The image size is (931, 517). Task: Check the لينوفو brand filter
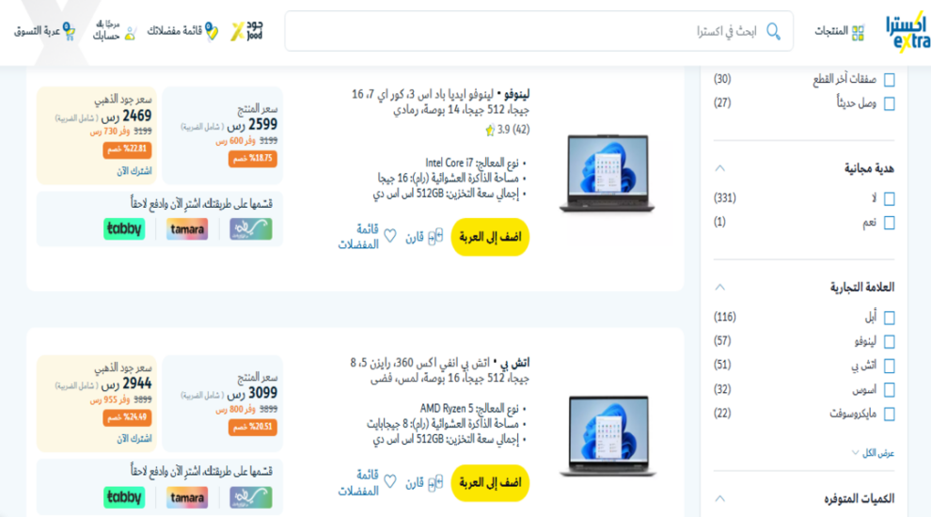tap(889, 341)
